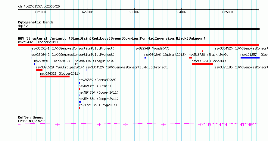Select thin red nsv829949 span line
Image resolution: width=268 pixels, height=141 pixels.
pyautogui.click(x=168, y=51)
